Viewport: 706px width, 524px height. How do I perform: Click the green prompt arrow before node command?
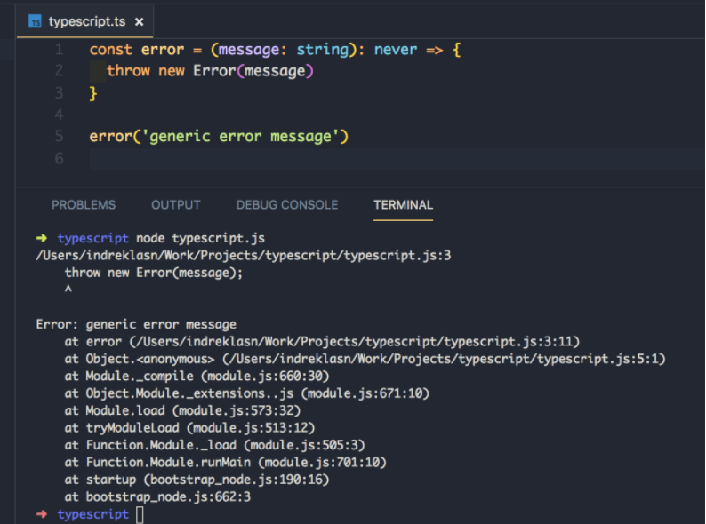tap(42, 238)
